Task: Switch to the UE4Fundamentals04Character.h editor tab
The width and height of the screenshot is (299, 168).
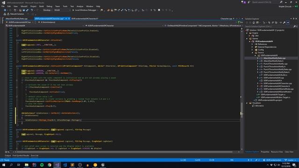Action: point(85,19)
